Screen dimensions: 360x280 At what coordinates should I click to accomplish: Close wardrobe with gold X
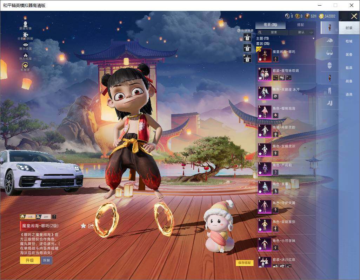(354, 16)
